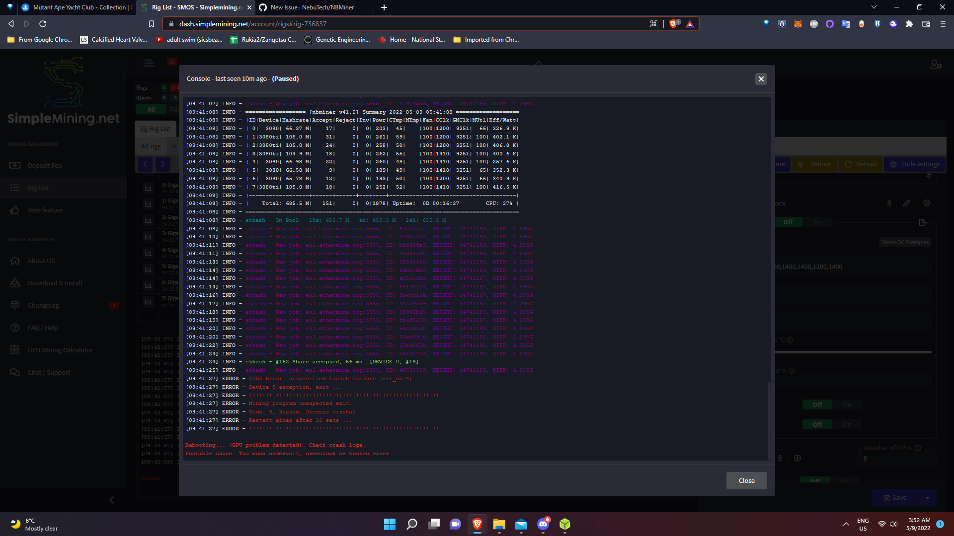The height and width of the screenshot is (536, 954).
Task: Collapse the sidebar with the left chevron
Action: pos(111,500)
